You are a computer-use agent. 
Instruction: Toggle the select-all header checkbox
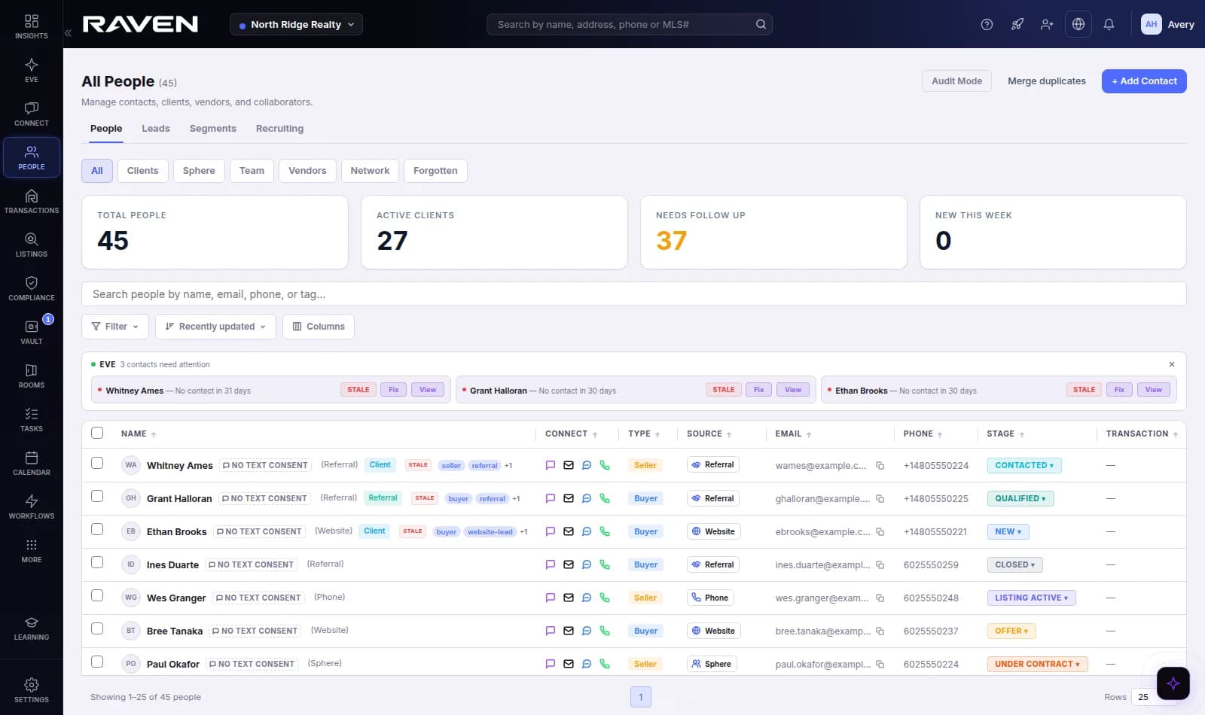(x=97, y=433)
